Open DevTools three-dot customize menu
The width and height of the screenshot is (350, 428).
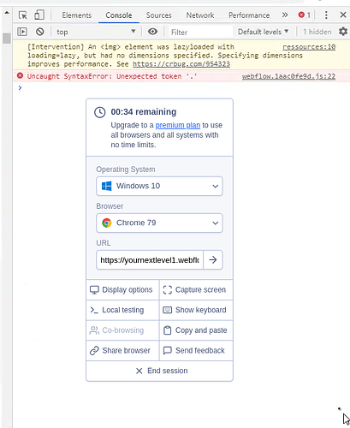326,15
